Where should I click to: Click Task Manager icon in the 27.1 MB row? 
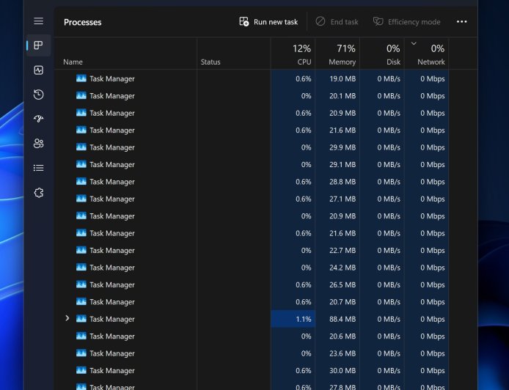[x=81, y=199]
